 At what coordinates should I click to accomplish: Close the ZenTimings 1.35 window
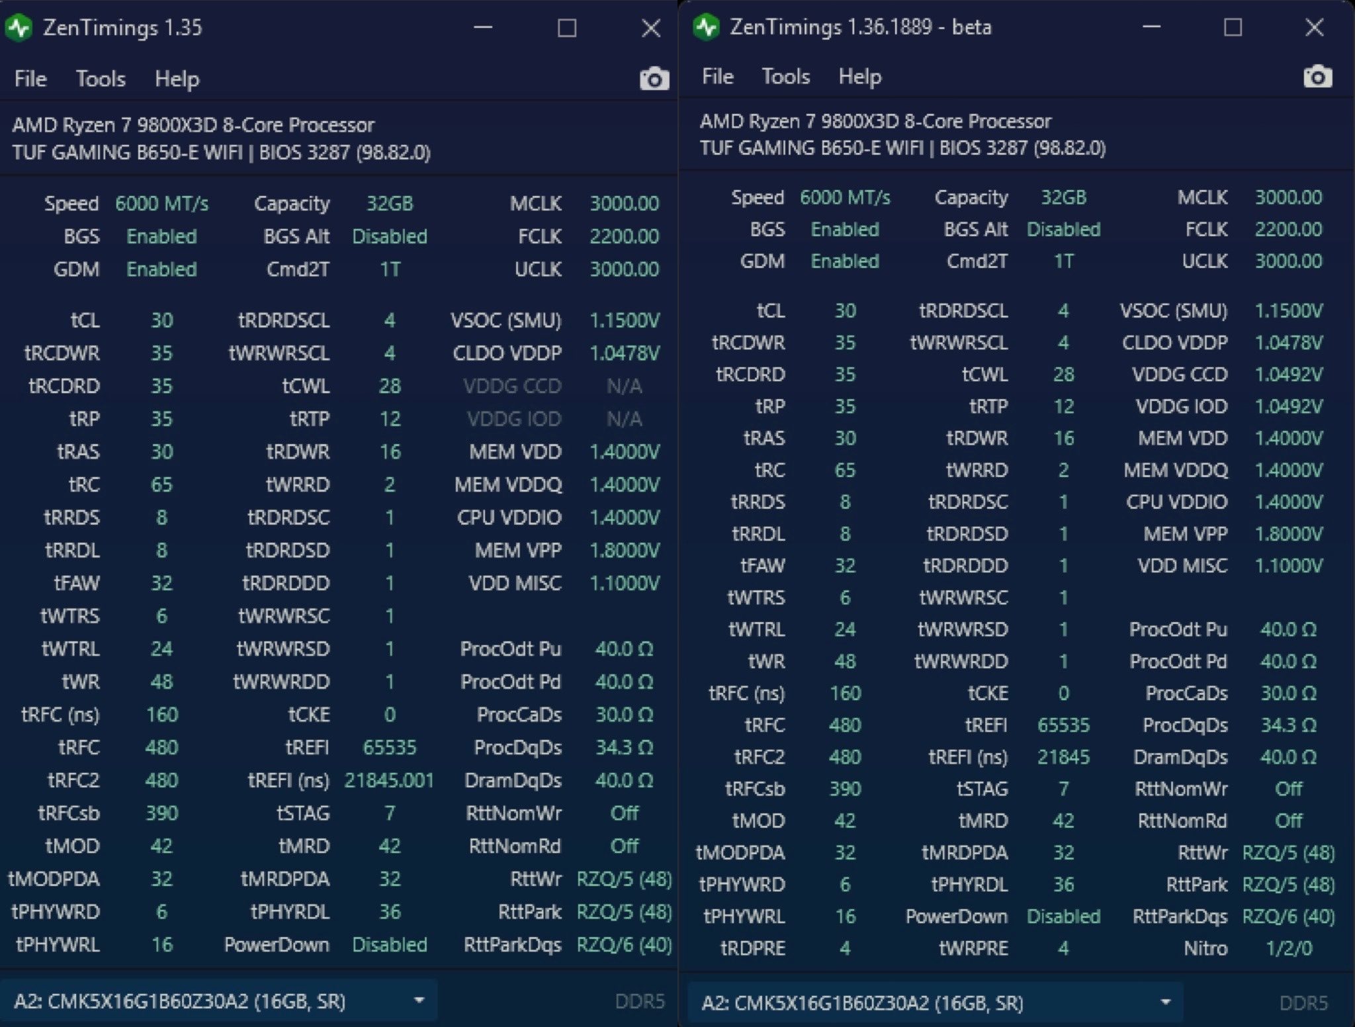click(x=651, y=28)
